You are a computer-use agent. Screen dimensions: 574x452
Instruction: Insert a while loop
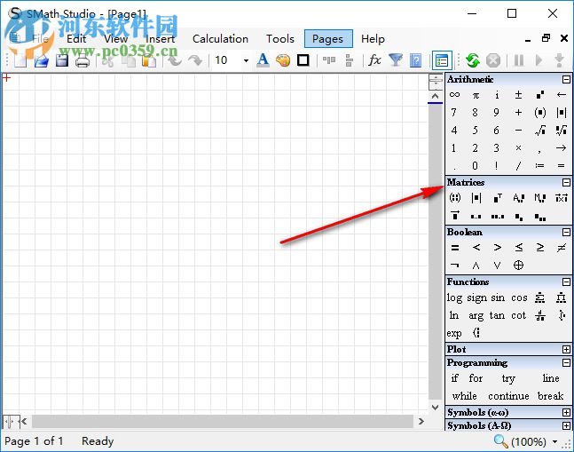click(464, 396)
